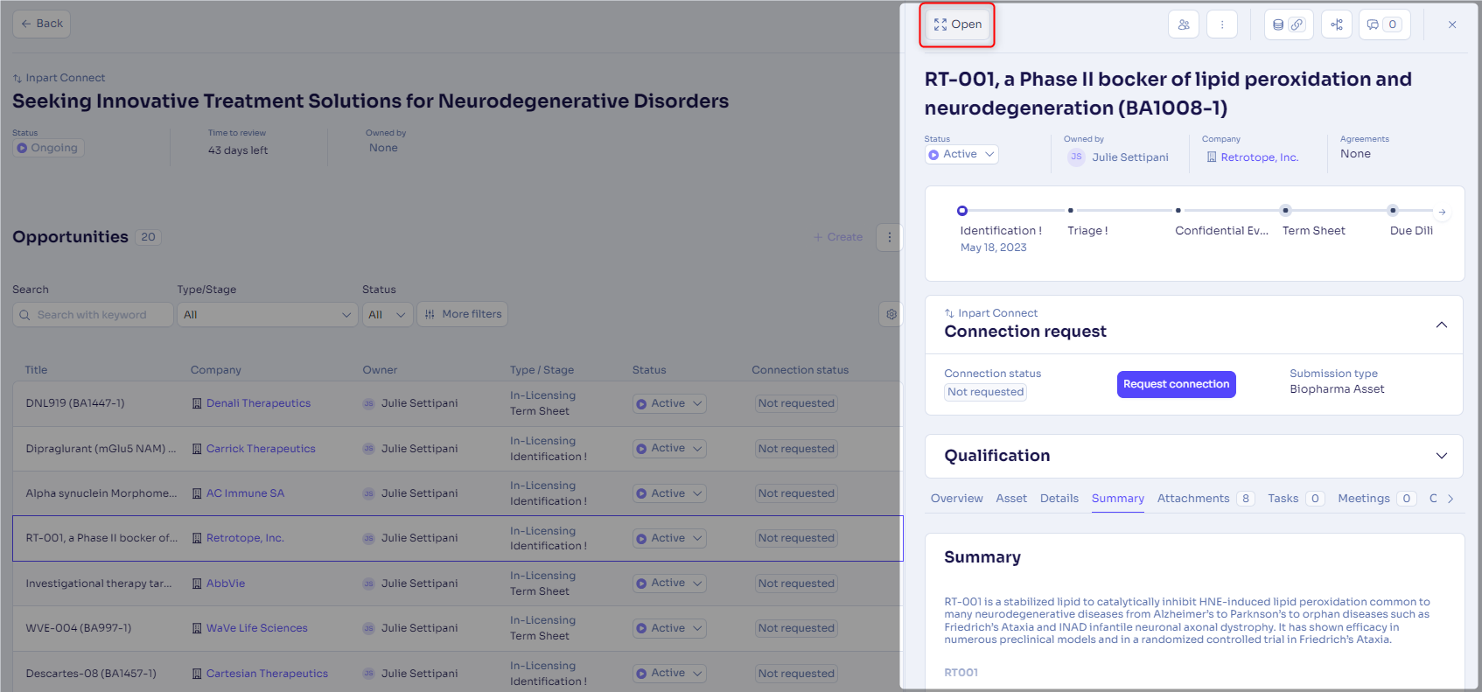The image size is (1482, 692).
Task: Open the Type/Stage filter dropdown
Action: pyautogui.click(x=267, y=315)
